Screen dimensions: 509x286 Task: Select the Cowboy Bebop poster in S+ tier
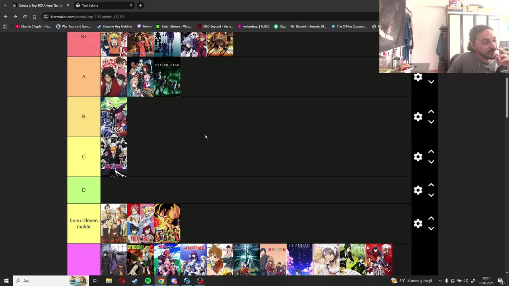(x=140, y=44)
